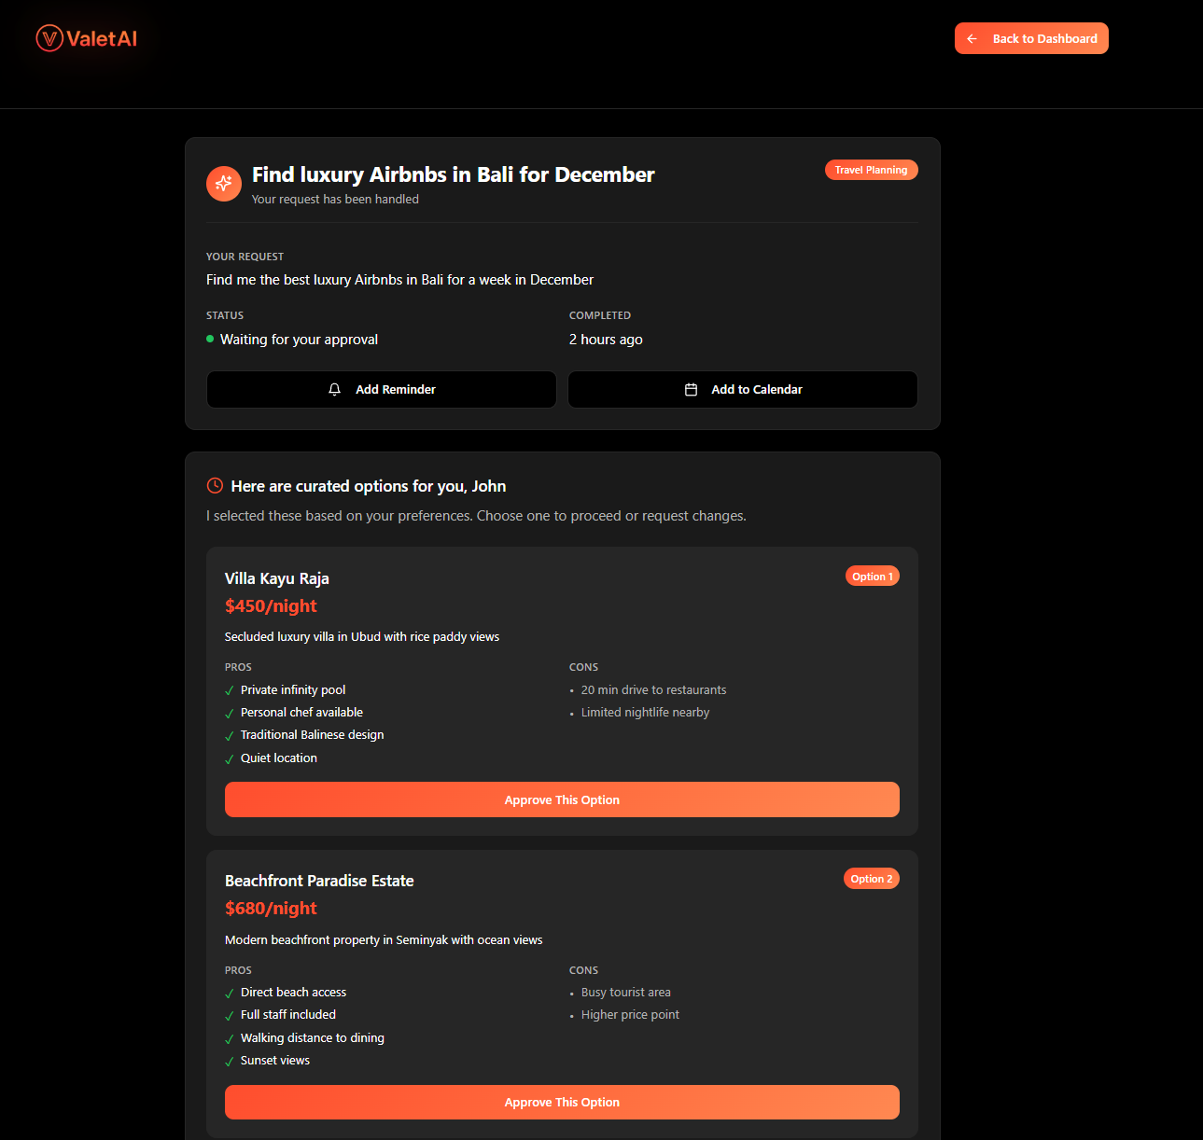This screenshot has width=1203, height=1140.
Task: Click the green status indicator dot
Action: (x=210, y=339)
